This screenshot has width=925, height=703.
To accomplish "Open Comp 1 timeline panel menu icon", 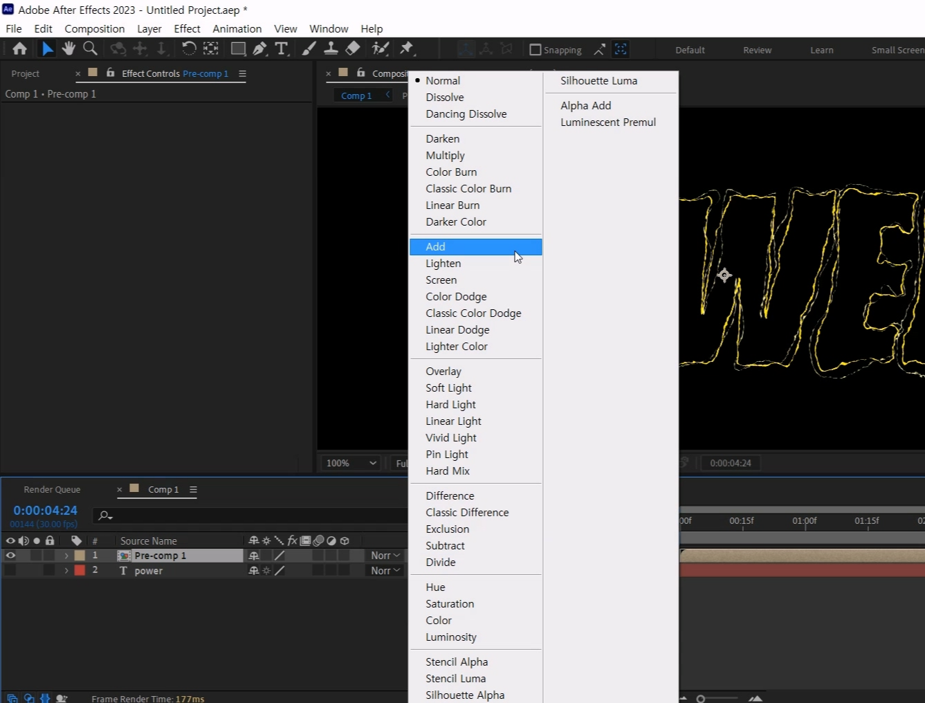I will tap(193, 489).
